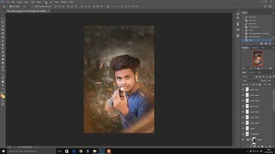Screen dimensions: 275x154
Task: Click the new adjustment layer icon
Action: (258, 146)
